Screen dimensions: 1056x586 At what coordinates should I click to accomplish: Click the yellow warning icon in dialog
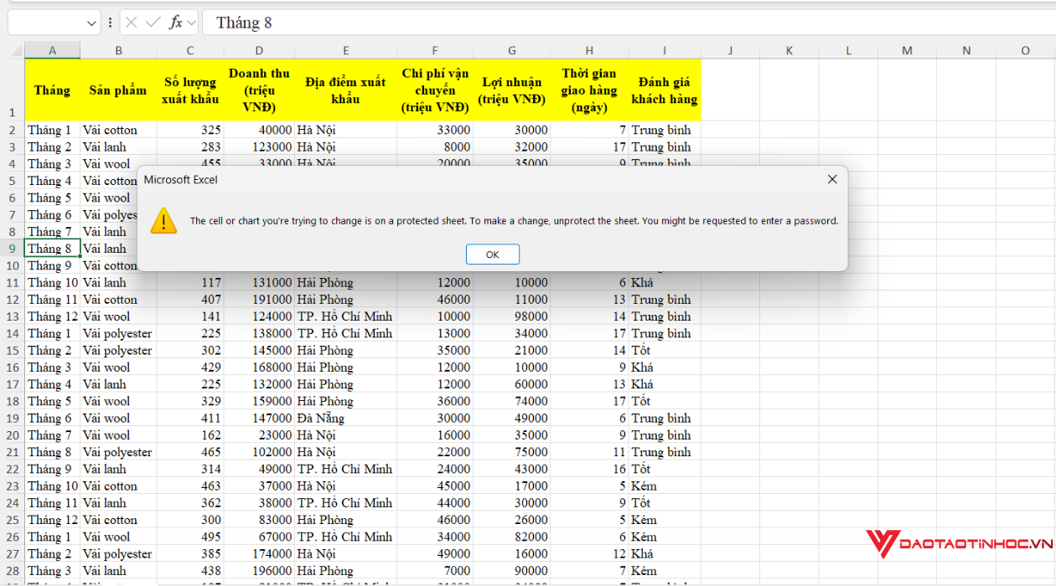[x=163, y=221]
